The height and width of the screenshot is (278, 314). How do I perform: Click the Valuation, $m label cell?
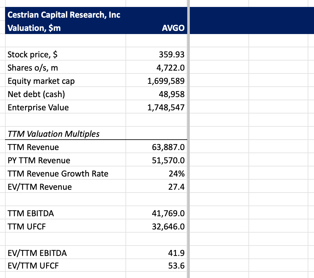[x=34, y=28]
